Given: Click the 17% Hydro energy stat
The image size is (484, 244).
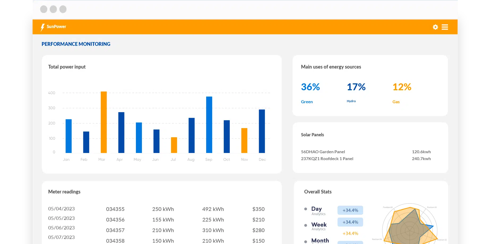Looking at the screenshot, I should (x=356, y=87).
